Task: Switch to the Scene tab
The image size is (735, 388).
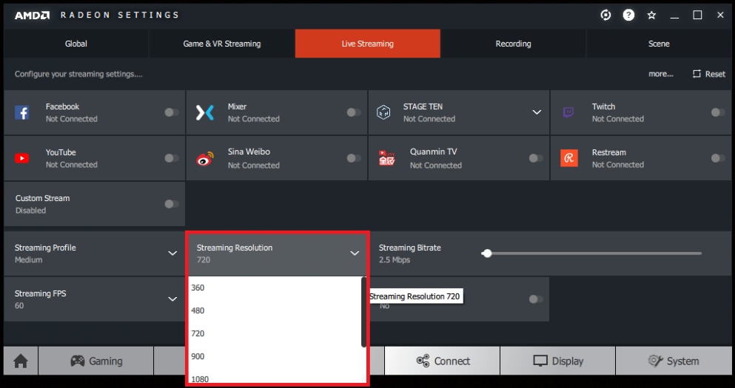Action: (659, 44)
